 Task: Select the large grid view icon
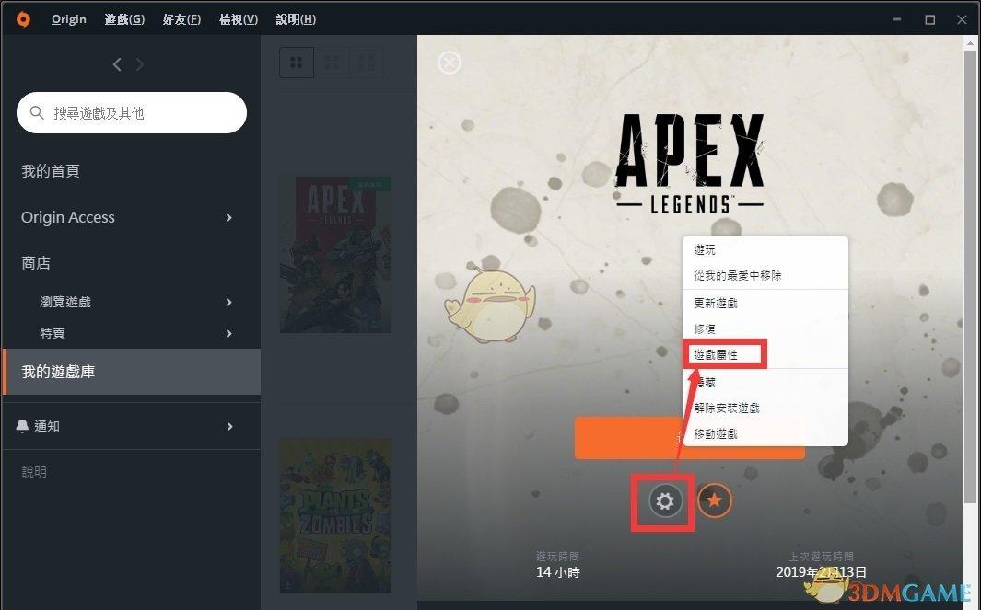[x=297, y=63]
